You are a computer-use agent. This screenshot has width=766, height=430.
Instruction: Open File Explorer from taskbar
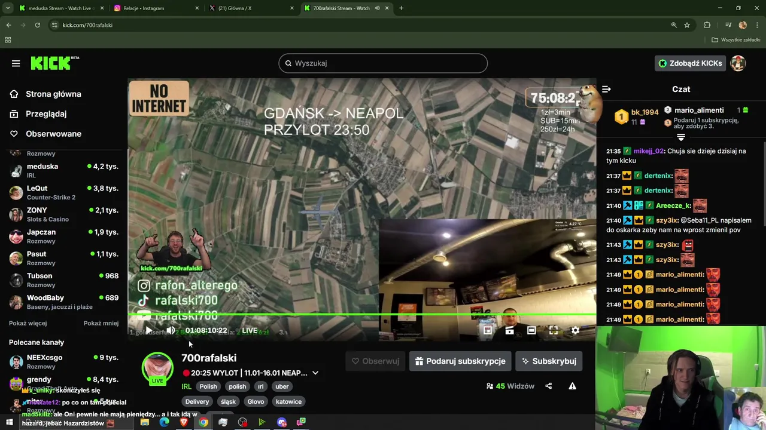tap(145, 422)
